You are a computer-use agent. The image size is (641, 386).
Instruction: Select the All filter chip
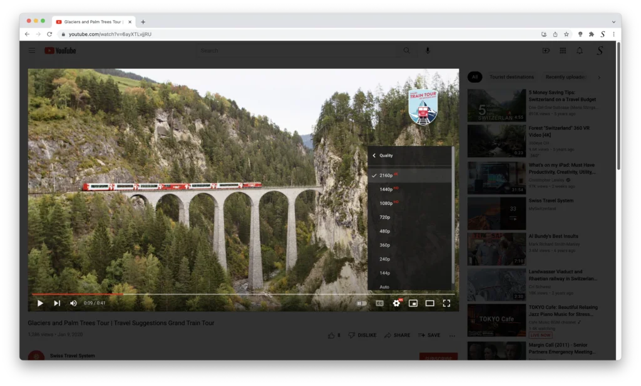point(474,77)
